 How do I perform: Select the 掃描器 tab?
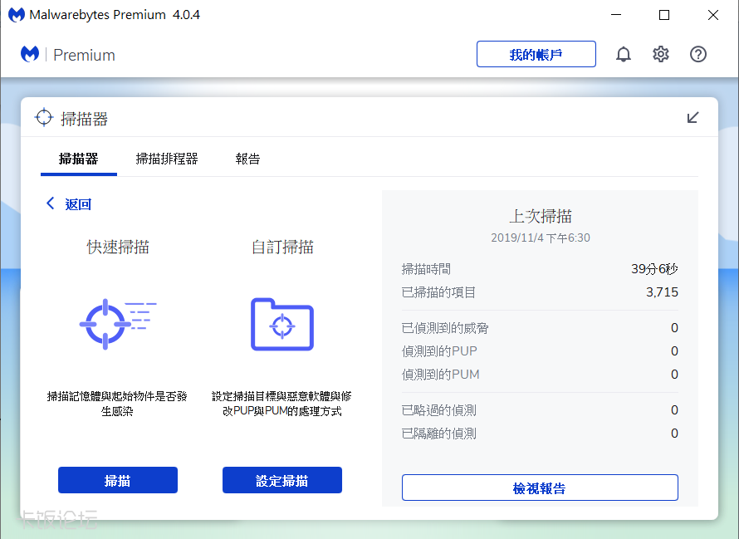(x=79, y=159)
